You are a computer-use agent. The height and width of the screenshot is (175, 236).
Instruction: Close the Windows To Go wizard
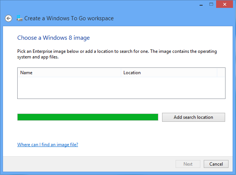pyautogui.click(x=225, y=4)
